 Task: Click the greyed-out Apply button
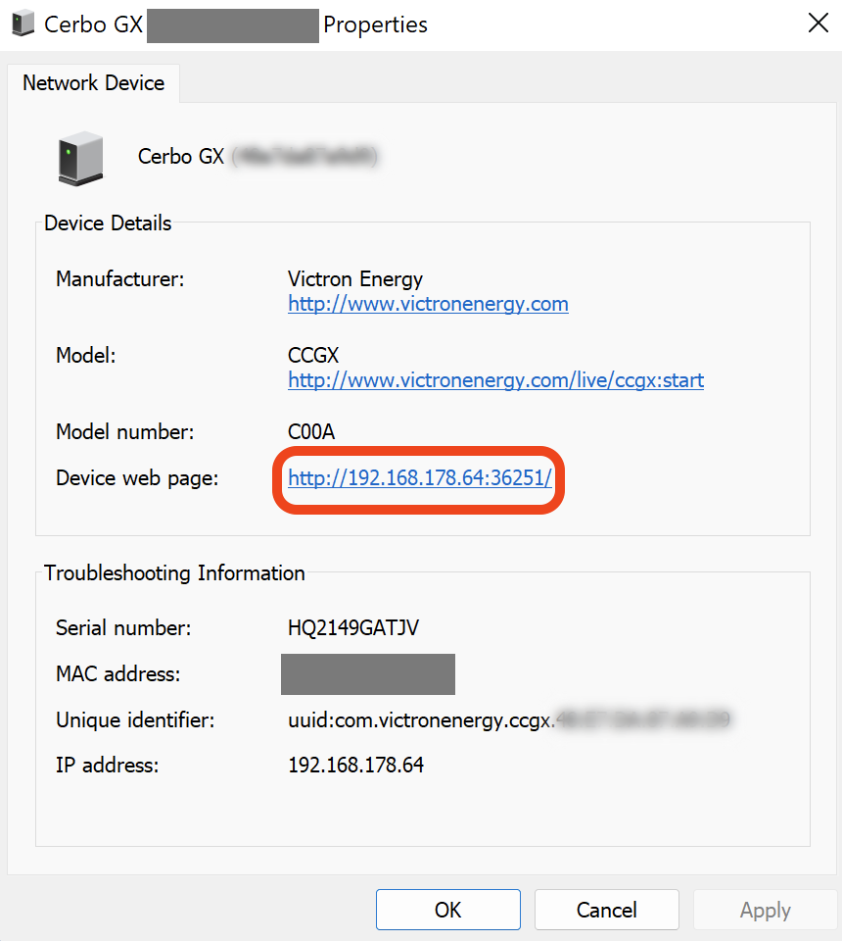(765, 910)
